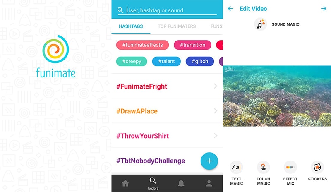Open the profile person icon
The height and width of the screenshot is (192, 331).
(209, 183)
